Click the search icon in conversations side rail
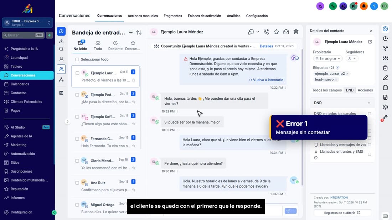Viewport: 392px width, 220px height. tap(61, 49)
